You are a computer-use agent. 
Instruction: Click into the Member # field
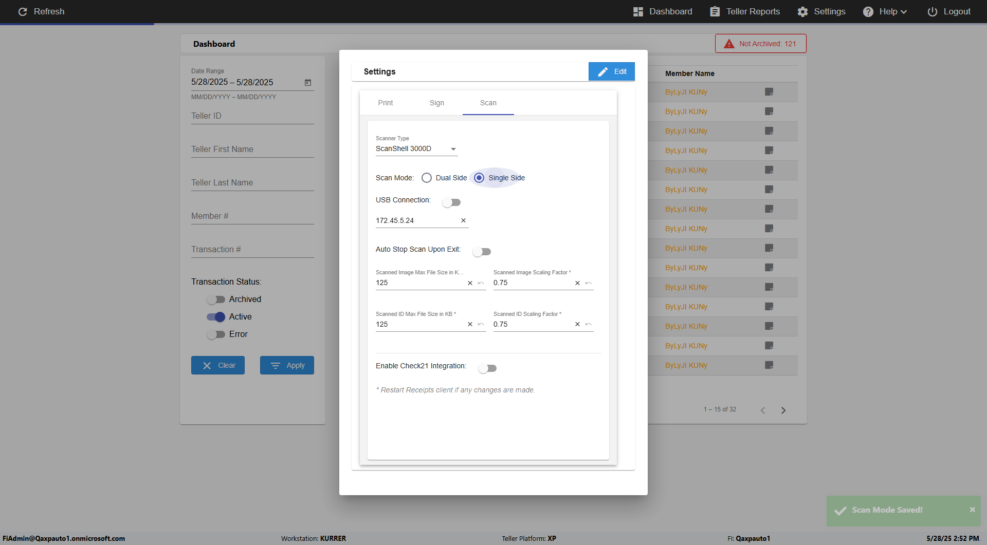(252, 216)
